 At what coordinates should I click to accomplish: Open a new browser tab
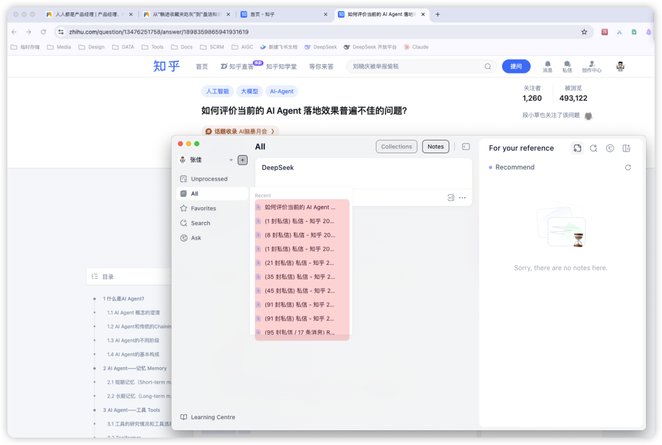[438, 14]
